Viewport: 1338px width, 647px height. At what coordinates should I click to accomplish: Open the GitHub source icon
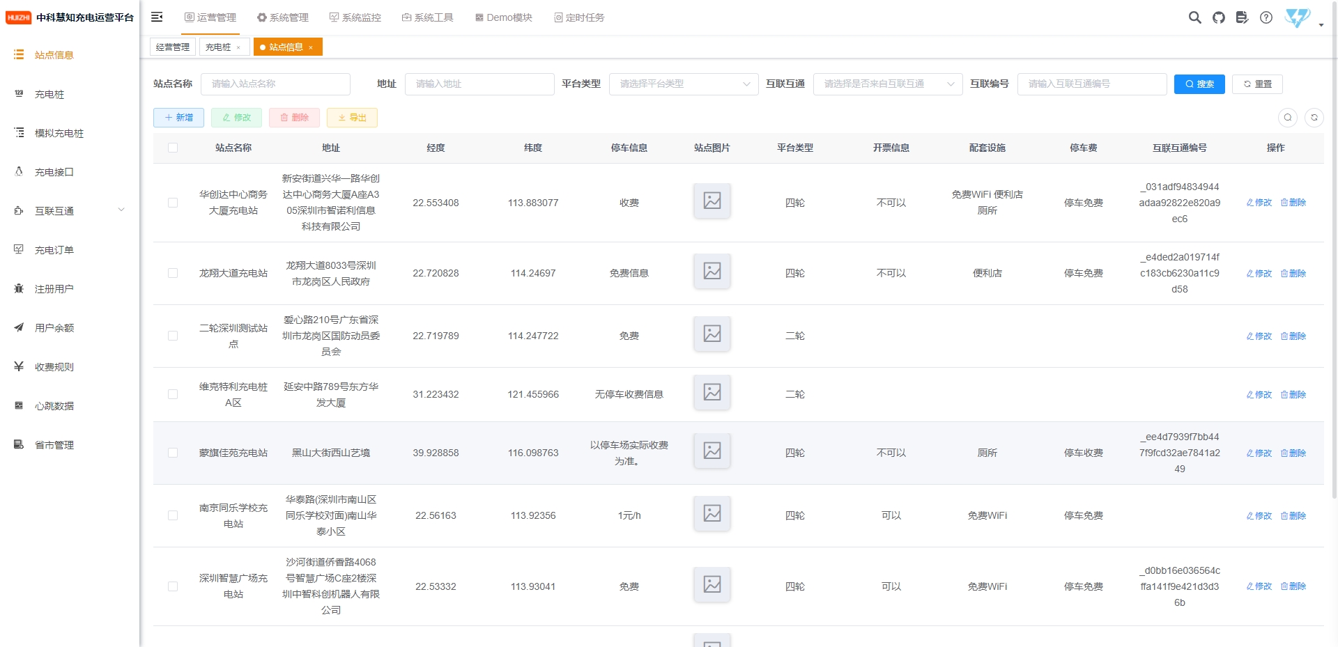1218,17
